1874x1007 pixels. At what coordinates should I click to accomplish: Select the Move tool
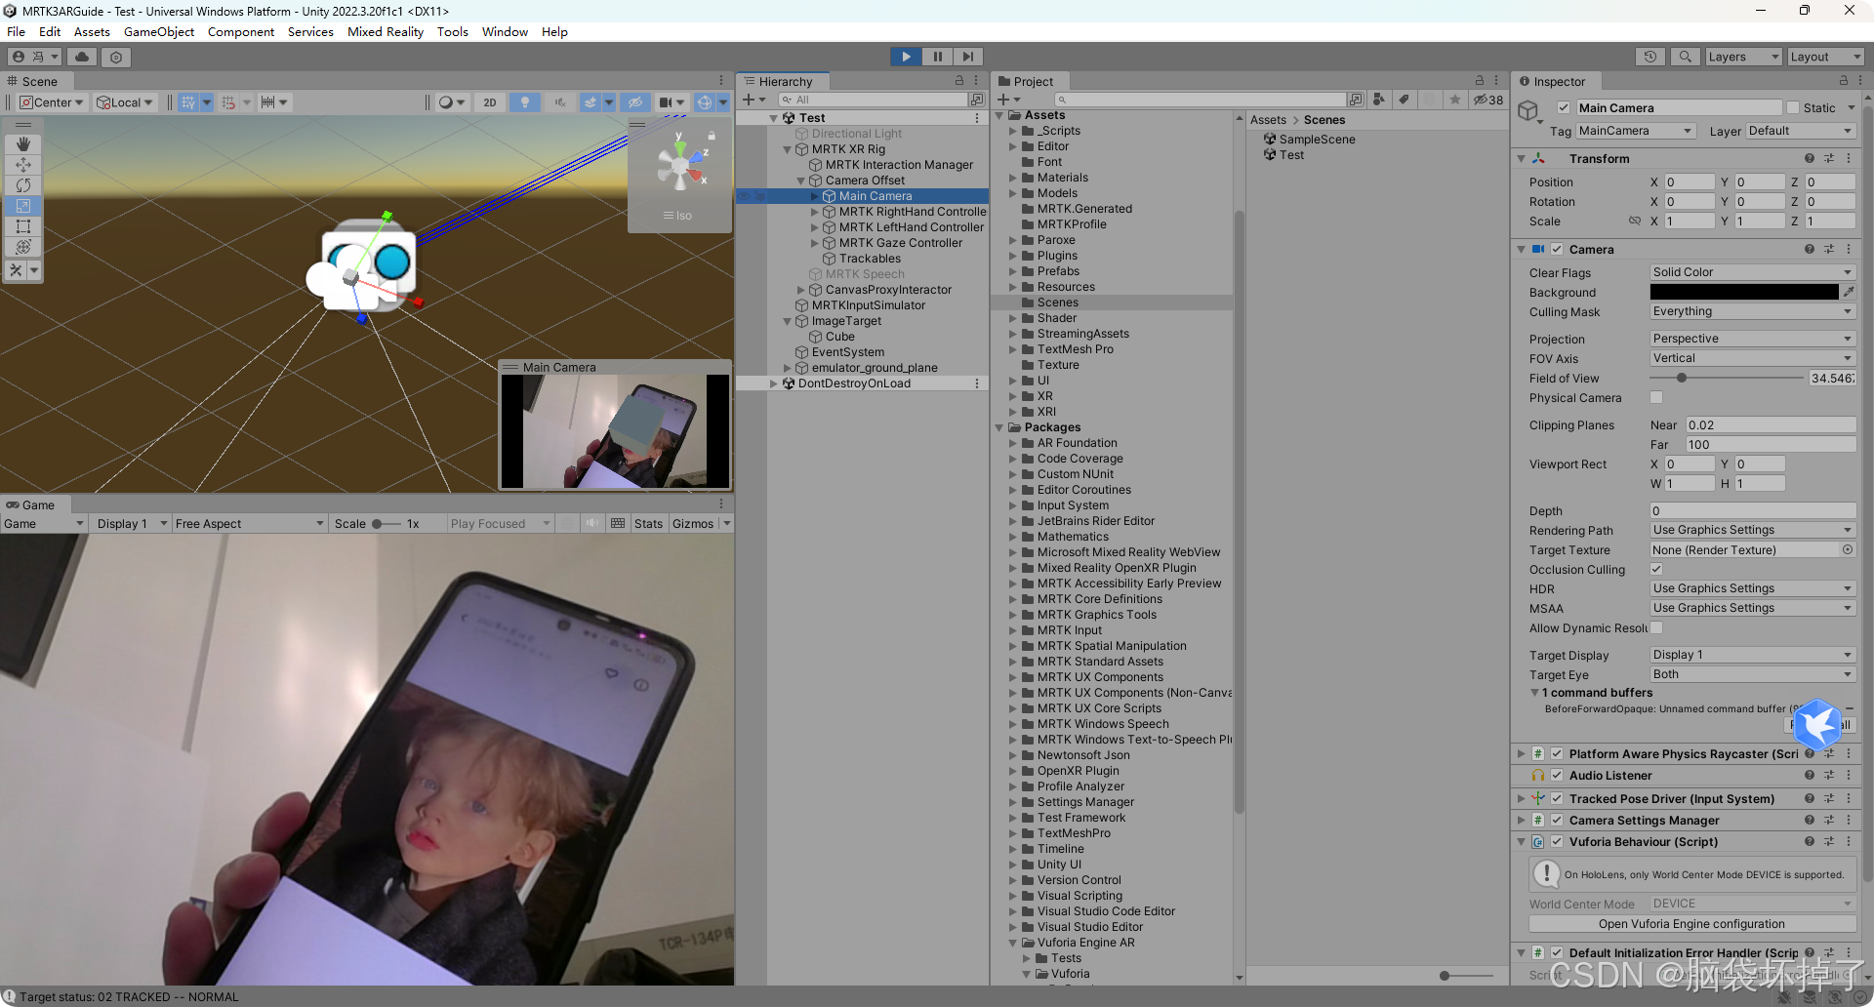tap(23, 164)
